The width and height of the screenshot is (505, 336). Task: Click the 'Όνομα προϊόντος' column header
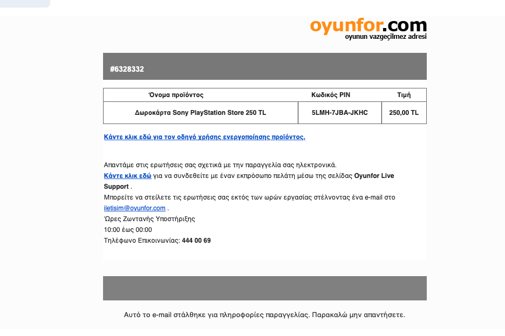click(x=176, y=95)
